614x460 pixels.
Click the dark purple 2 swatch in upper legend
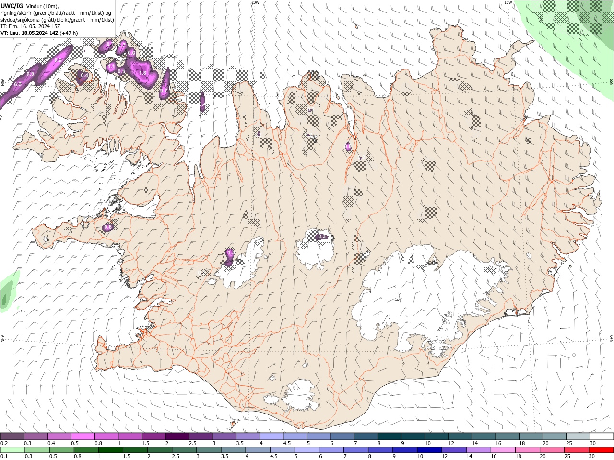pos(177,437)
